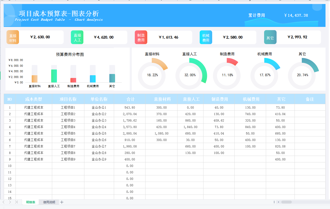
Task: Click the ¥14,437.38 cumulative total
Action: click(296, 15)
